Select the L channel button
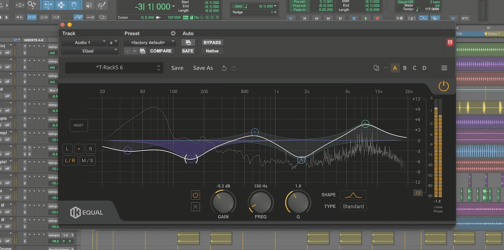504x250 pixels. pos(67,149)
